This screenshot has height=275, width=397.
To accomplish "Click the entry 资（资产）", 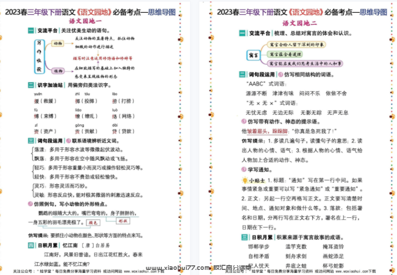I will coord(45,132).
